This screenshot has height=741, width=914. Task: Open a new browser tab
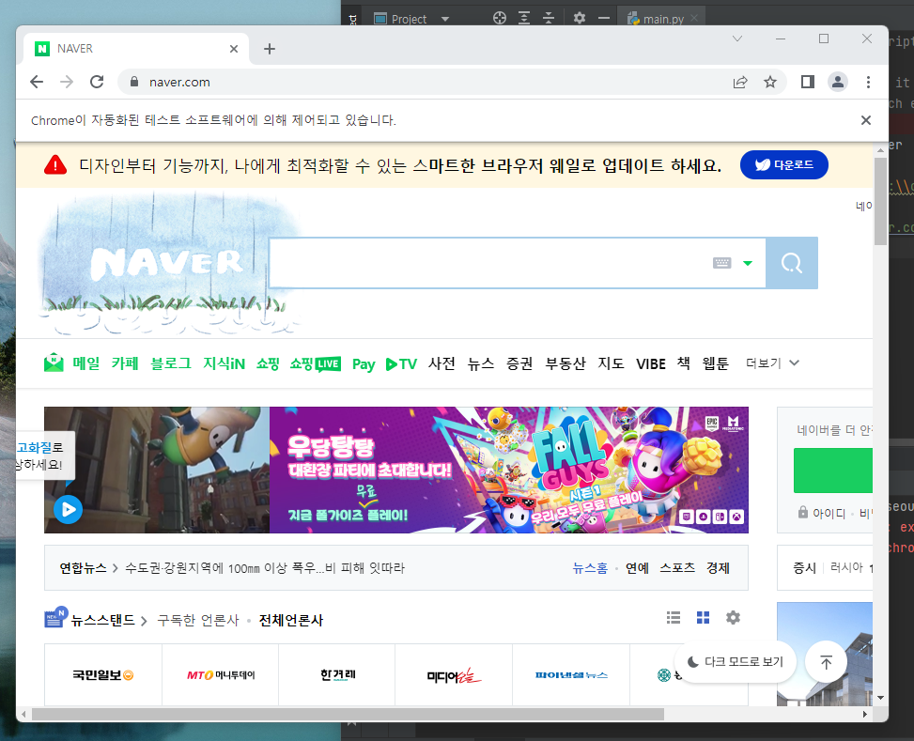270,49
